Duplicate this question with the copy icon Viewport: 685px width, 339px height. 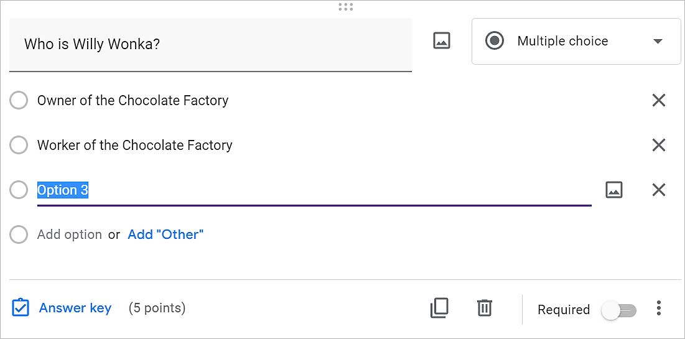click(x=439, y=308)
